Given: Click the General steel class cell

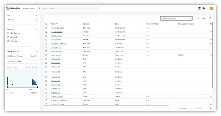Looking at the screenshot, I should (119, 47).
